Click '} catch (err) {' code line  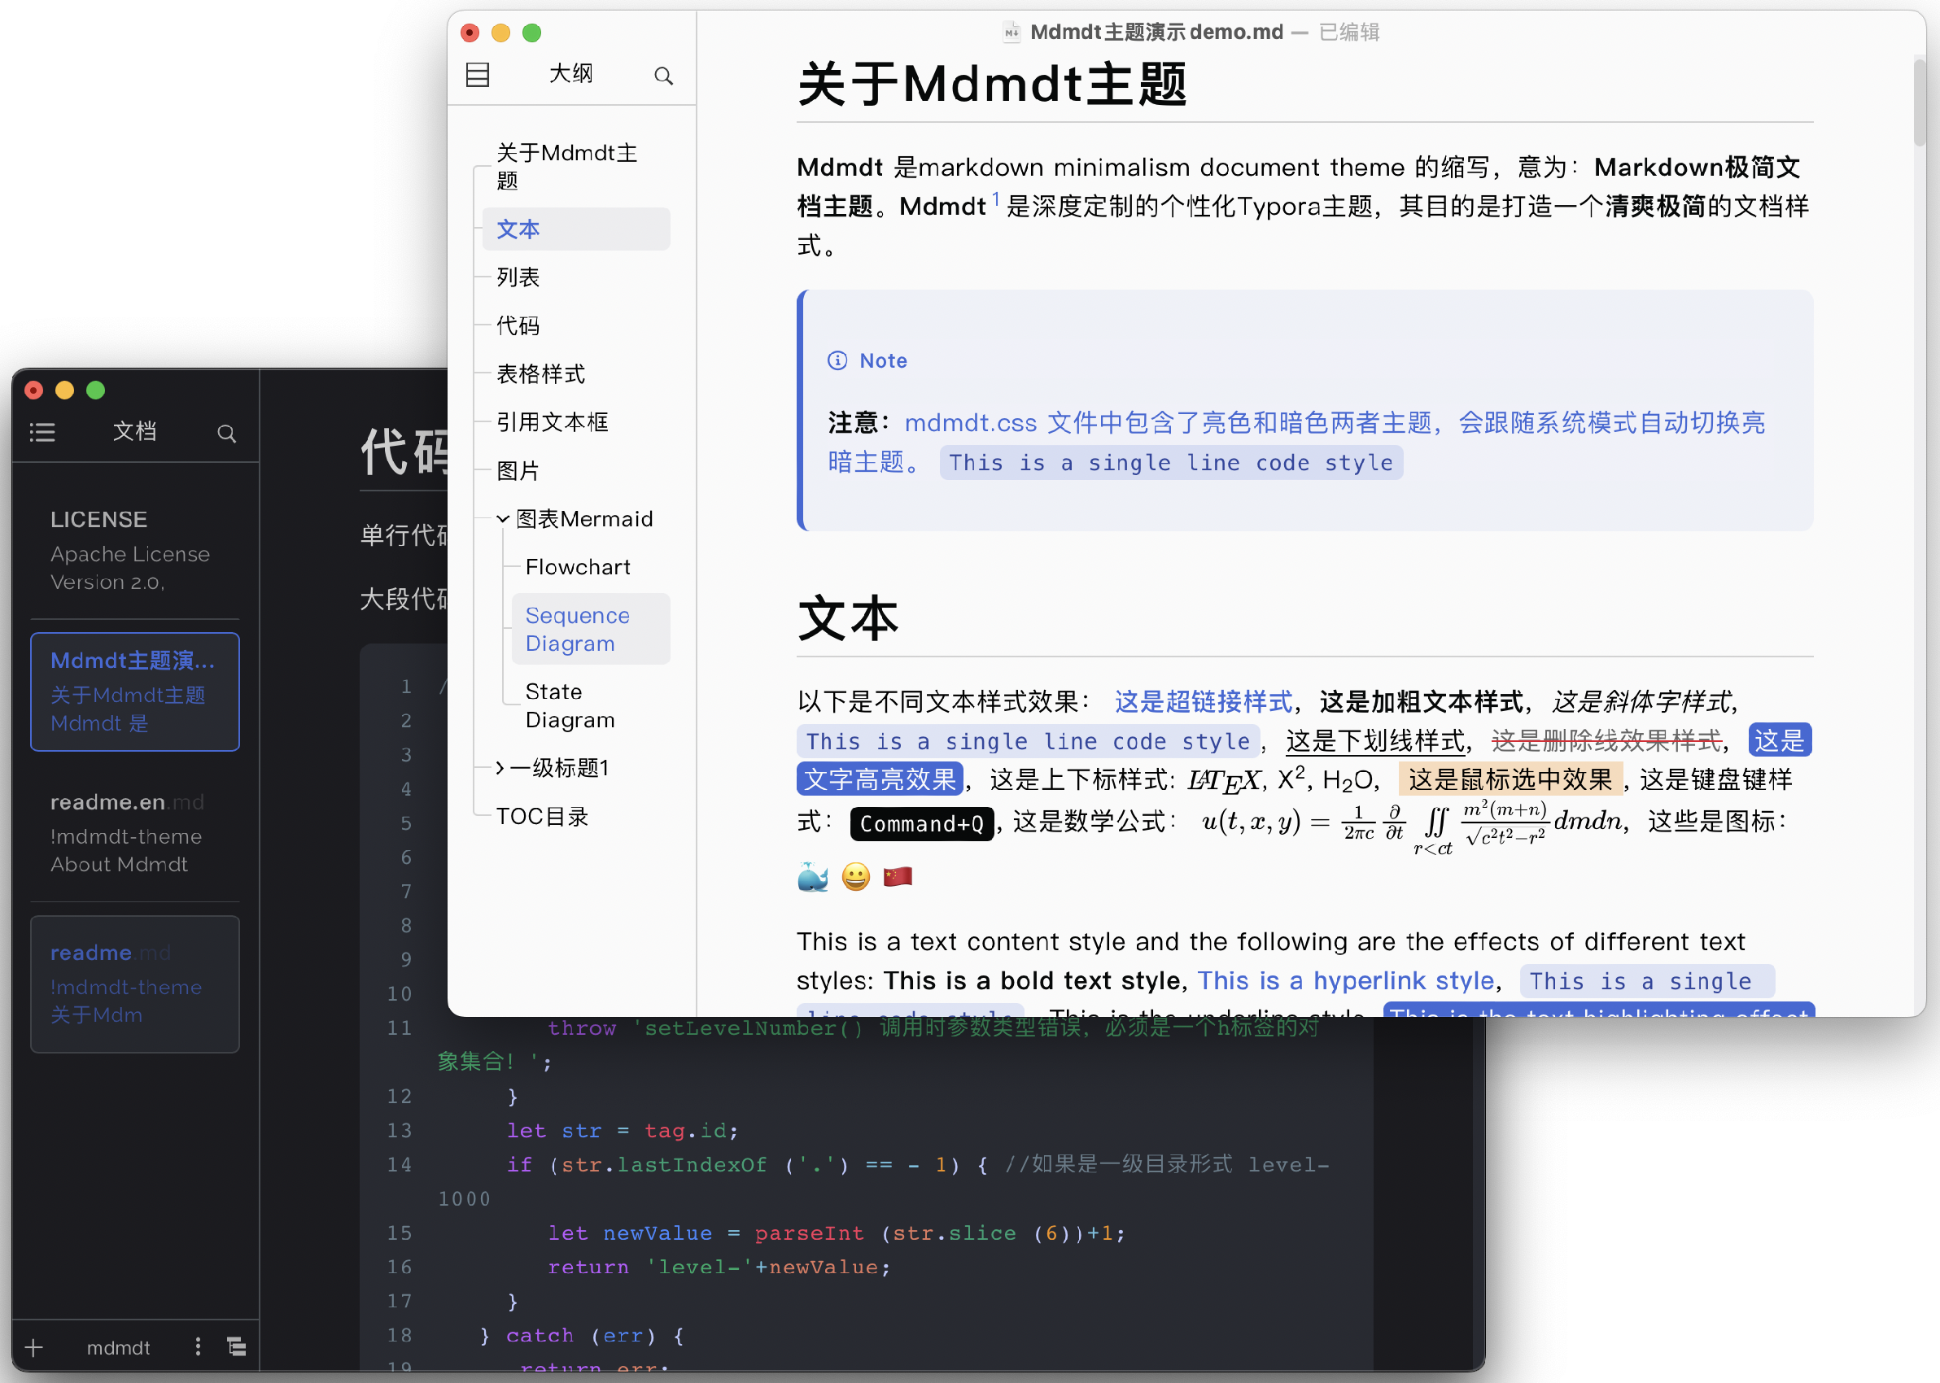tap(582, 1335)
